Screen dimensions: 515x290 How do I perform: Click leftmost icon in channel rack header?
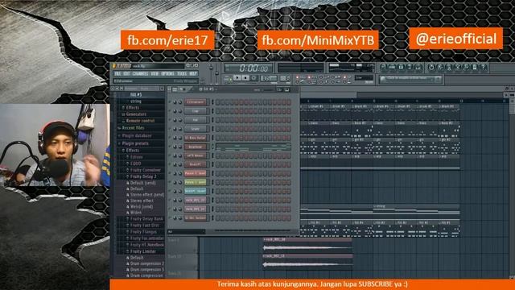169,89
